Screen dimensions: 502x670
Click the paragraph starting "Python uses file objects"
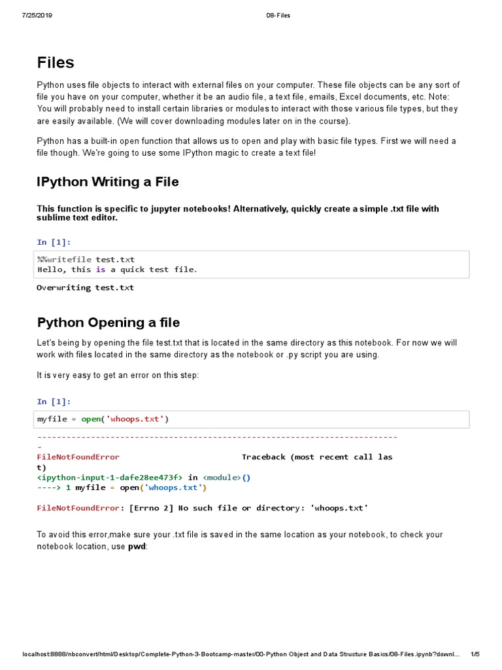coord(248,103)
